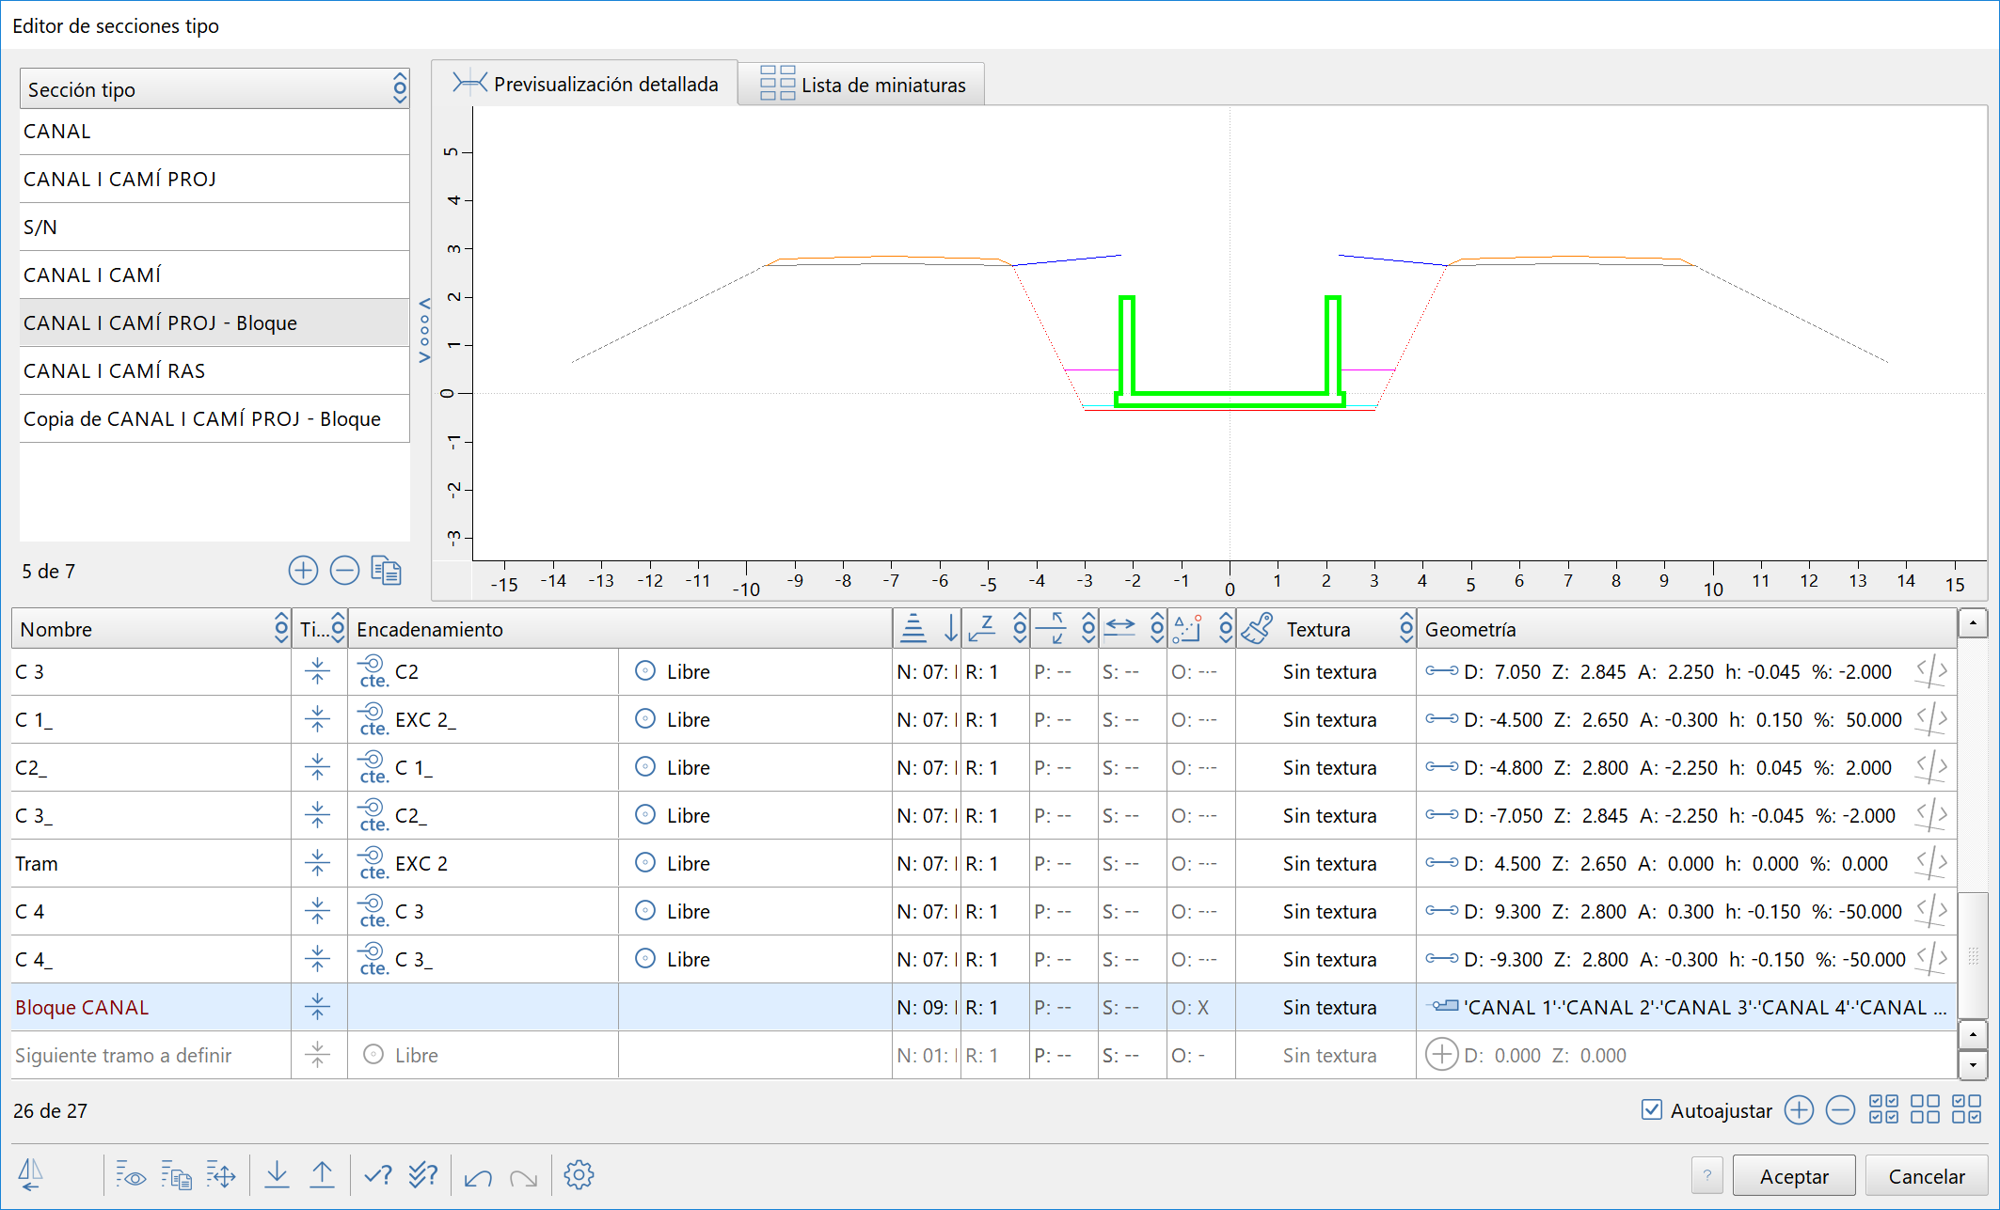Screen dimensions: 2000x1210
Task: Click the list visibility eye icon
Action: [x=131, y=1175]
